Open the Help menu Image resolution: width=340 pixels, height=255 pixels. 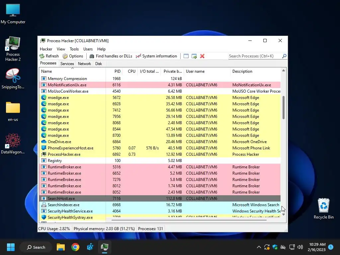click(101, 49)
